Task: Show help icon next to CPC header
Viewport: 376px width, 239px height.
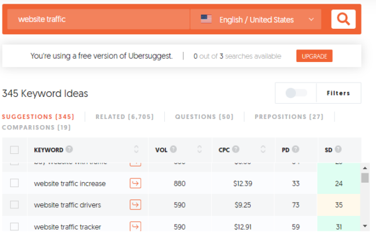Action: pyautogui.click(x=236, y=149)
